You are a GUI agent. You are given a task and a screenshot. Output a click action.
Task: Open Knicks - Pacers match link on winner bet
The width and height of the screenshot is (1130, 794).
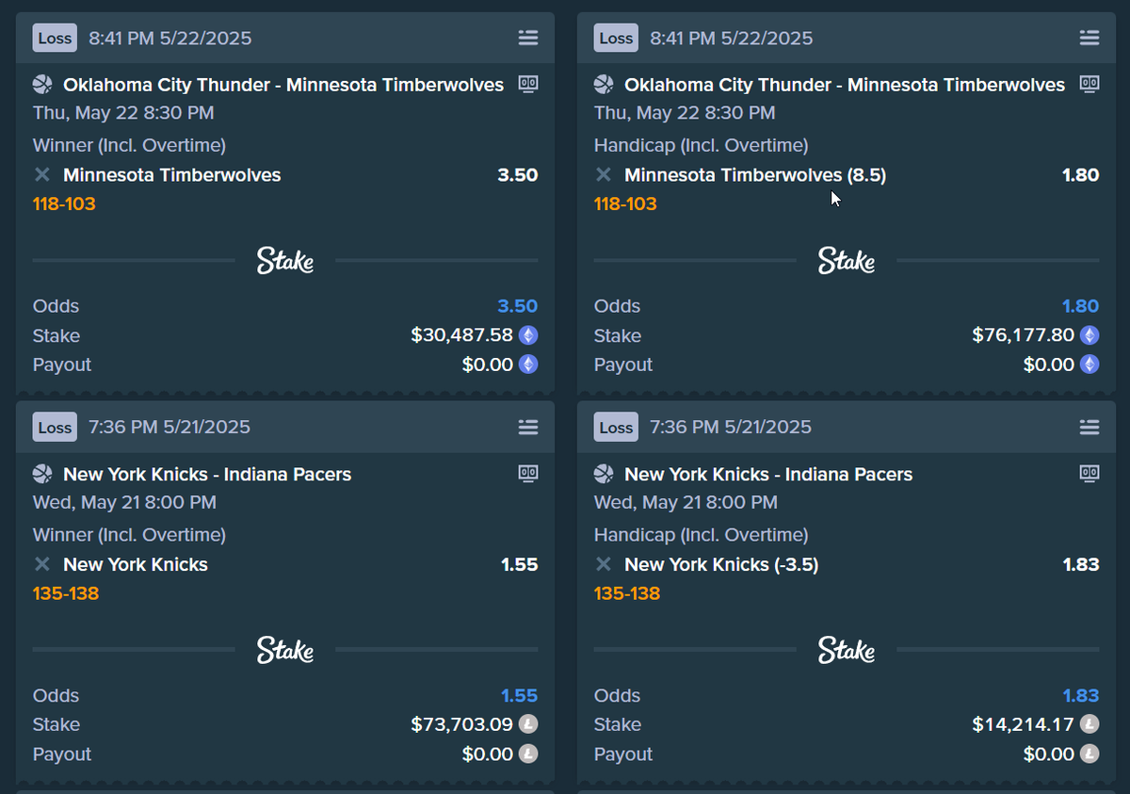click(207, 474)
